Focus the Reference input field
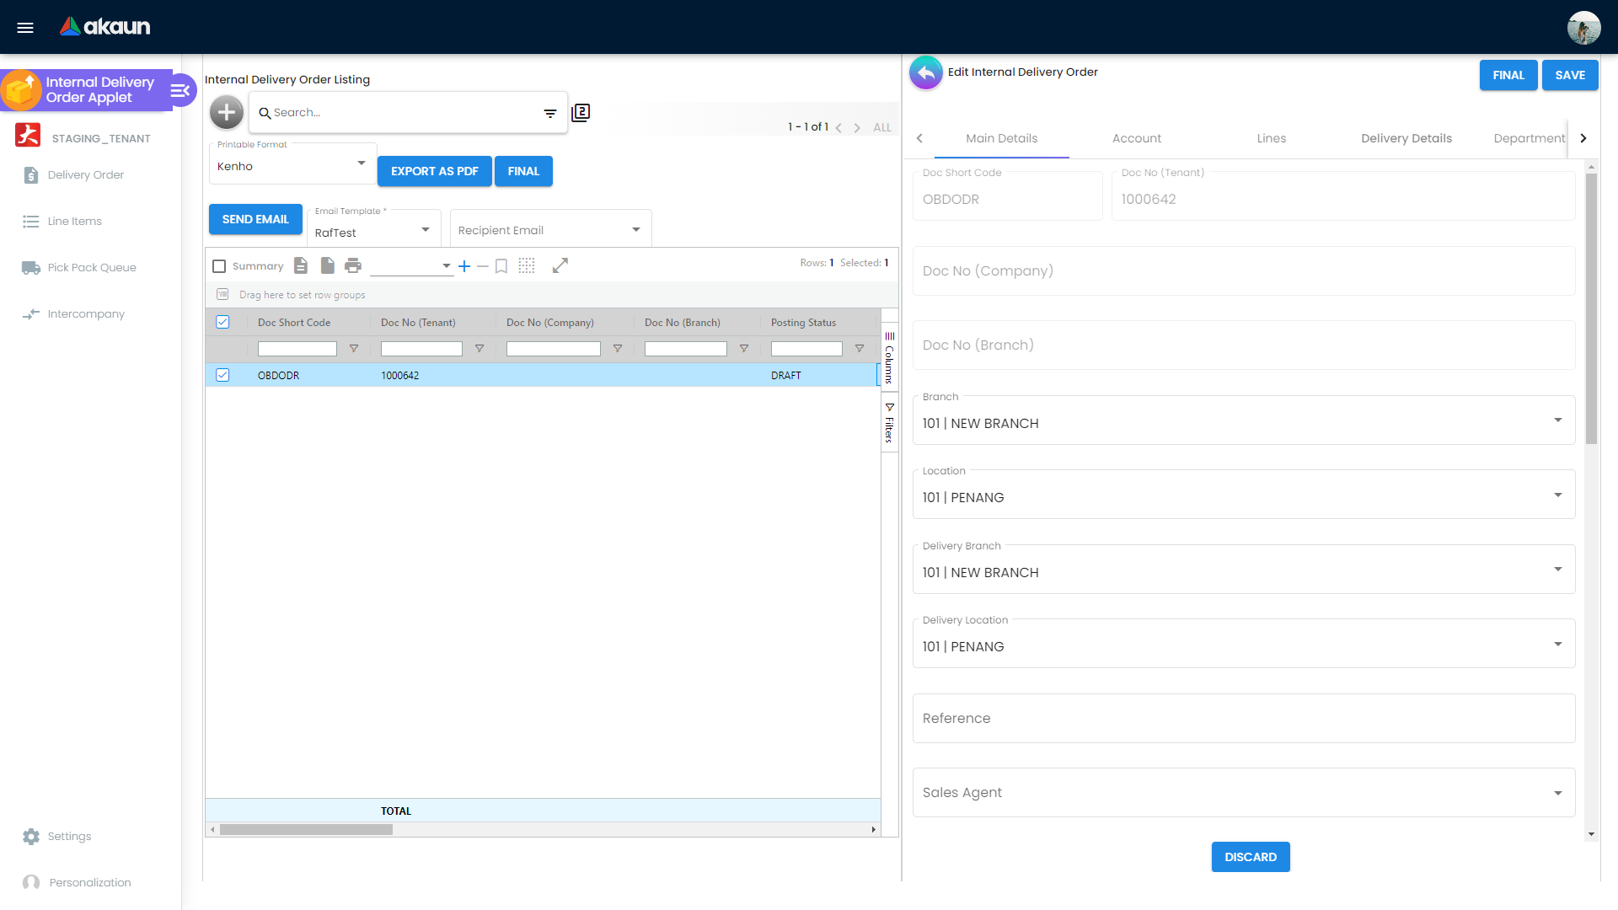This screenshot has width=1618, height=910. tap(1243, 718)
